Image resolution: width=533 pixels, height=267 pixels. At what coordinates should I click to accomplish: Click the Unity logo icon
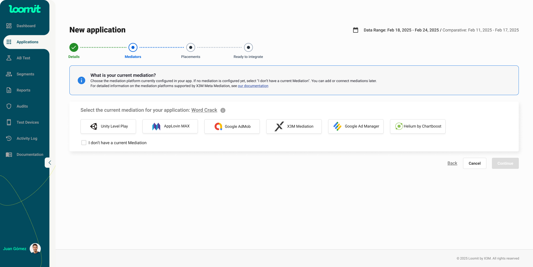(94, 126)
